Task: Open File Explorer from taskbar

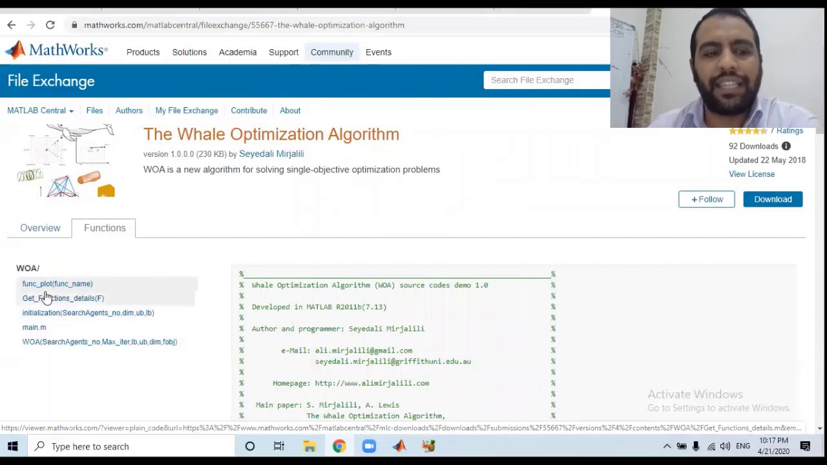Action: click(x=309, y=446)
